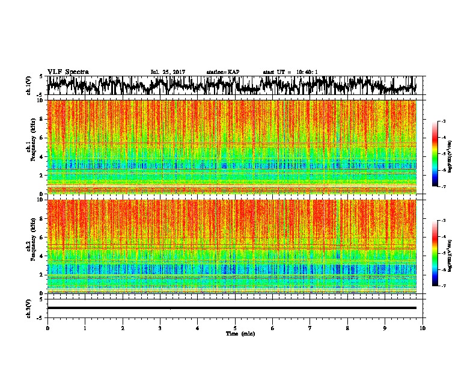The width and height of the screenshot is (476, 368).
Task: Click time axis tick label "9"
Action: coord(385,328)
